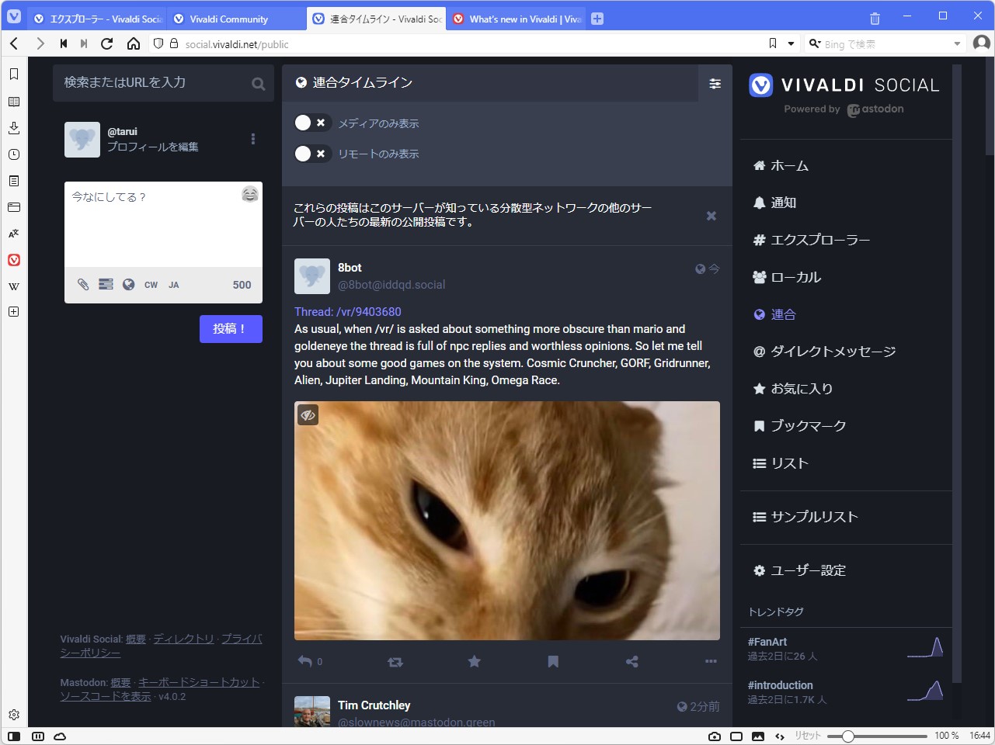Image resolution: width=995 pixels, height=745 pixels.
Task: Hide the cat image with the eye toggle
Action: [x=308, y=414]
